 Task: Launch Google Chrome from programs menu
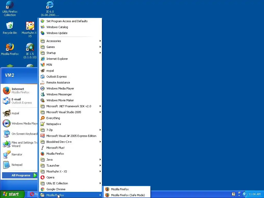70,189
